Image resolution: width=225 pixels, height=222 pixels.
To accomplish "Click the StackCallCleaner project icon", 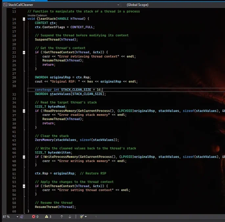I will 5,5.
